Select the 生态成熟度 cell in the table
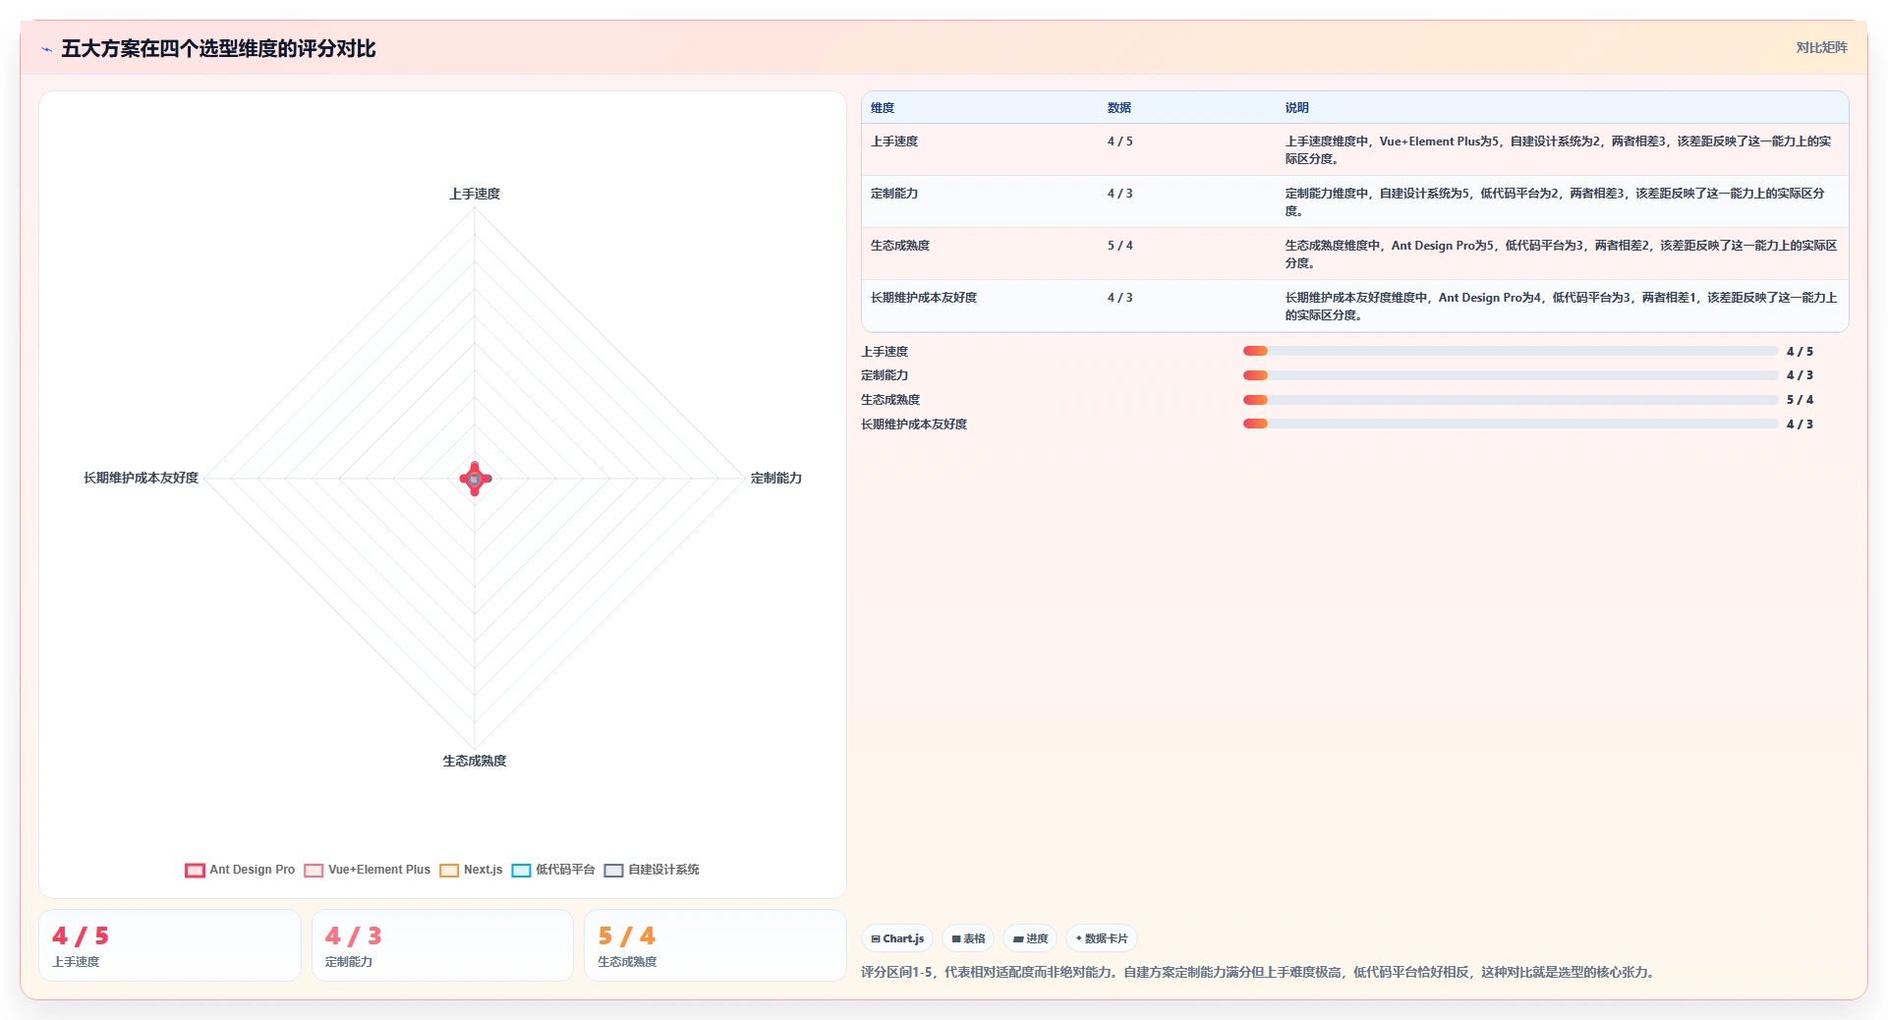 click(900, 246)
